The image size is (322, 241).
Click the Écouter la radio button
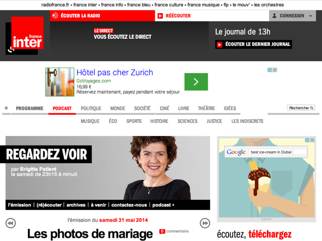point(102,16)
